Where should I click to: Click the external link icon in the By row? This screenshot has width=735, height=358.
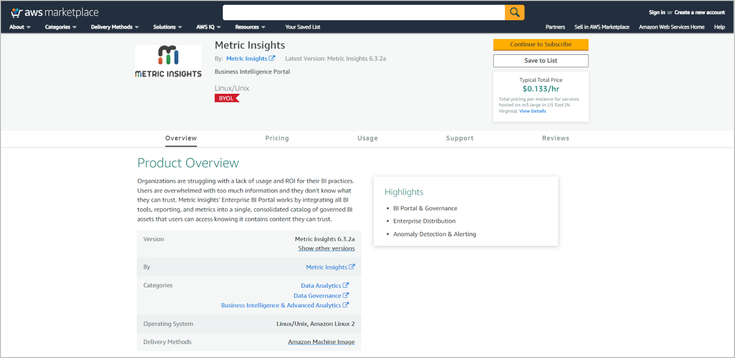(x=352, y=267)
